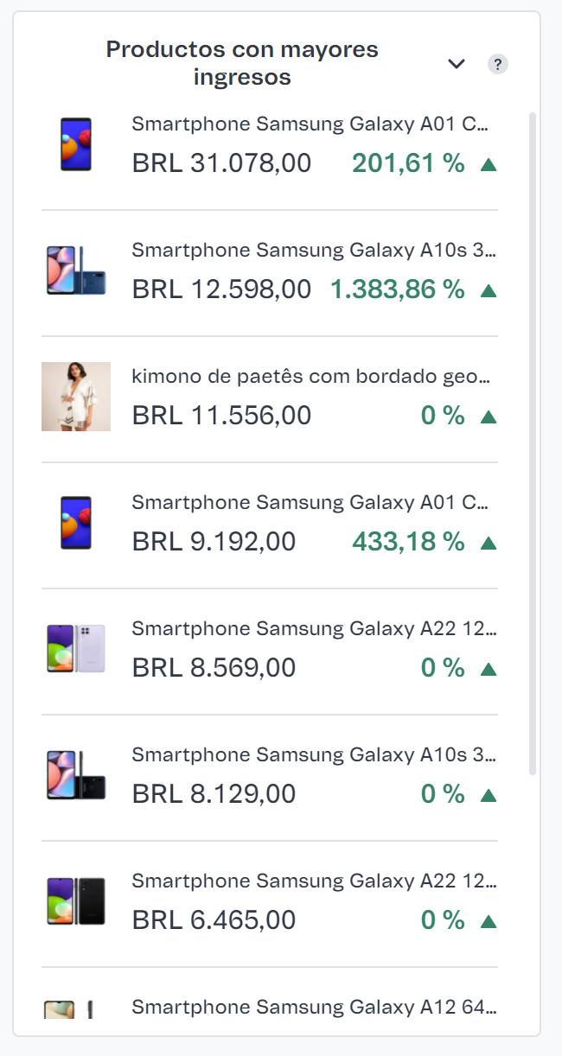Click the help question mark icon
This screenshot has height=1056, width=562.
[x=497, y=64]
